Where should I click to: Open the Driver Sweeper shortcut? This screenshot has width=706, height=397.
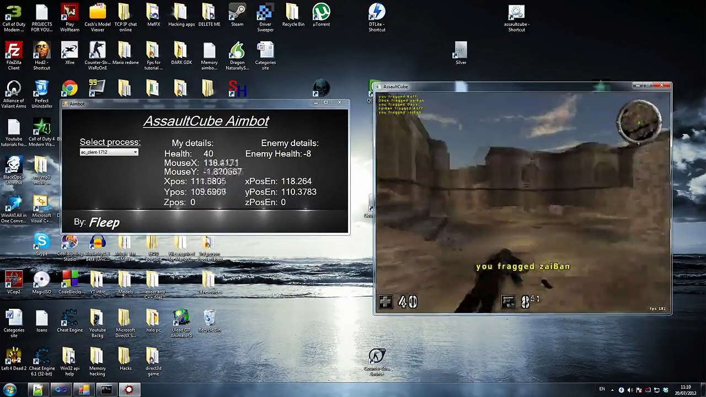[265, 18]
